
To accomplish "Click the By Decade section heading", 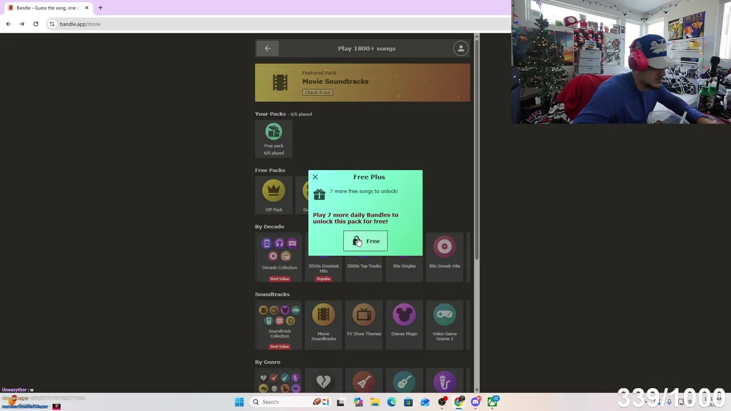I will coord(270,227).
